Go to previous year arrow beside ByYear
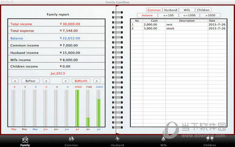 tap(15, 81)
